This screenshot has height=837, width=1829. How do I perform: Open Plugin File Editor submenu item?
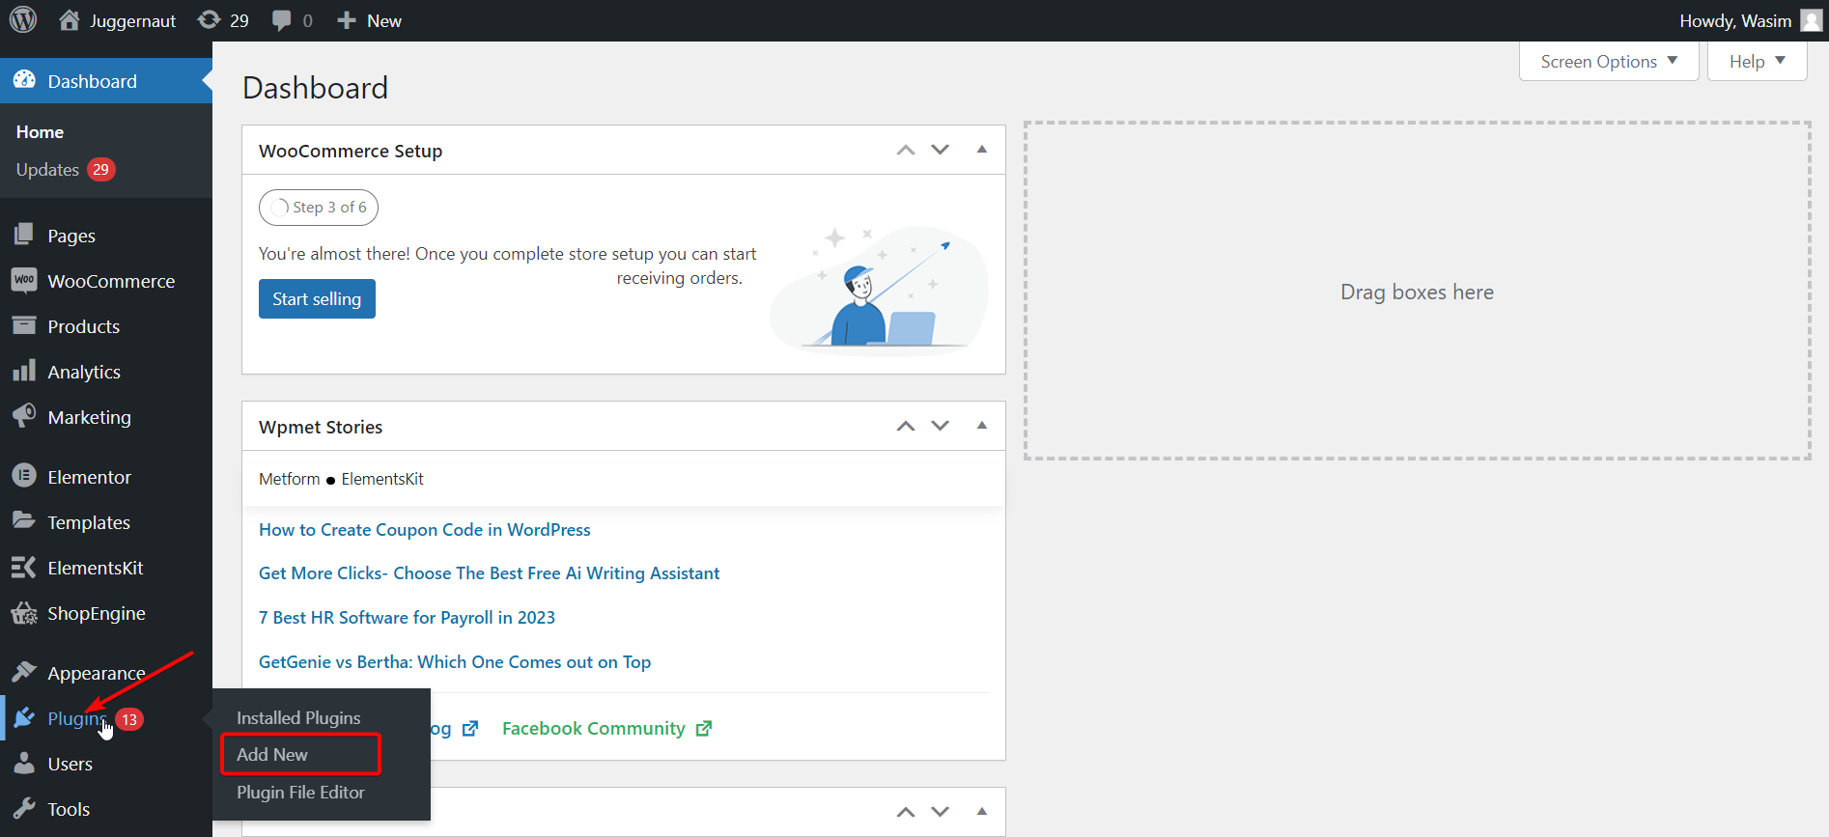300,792
